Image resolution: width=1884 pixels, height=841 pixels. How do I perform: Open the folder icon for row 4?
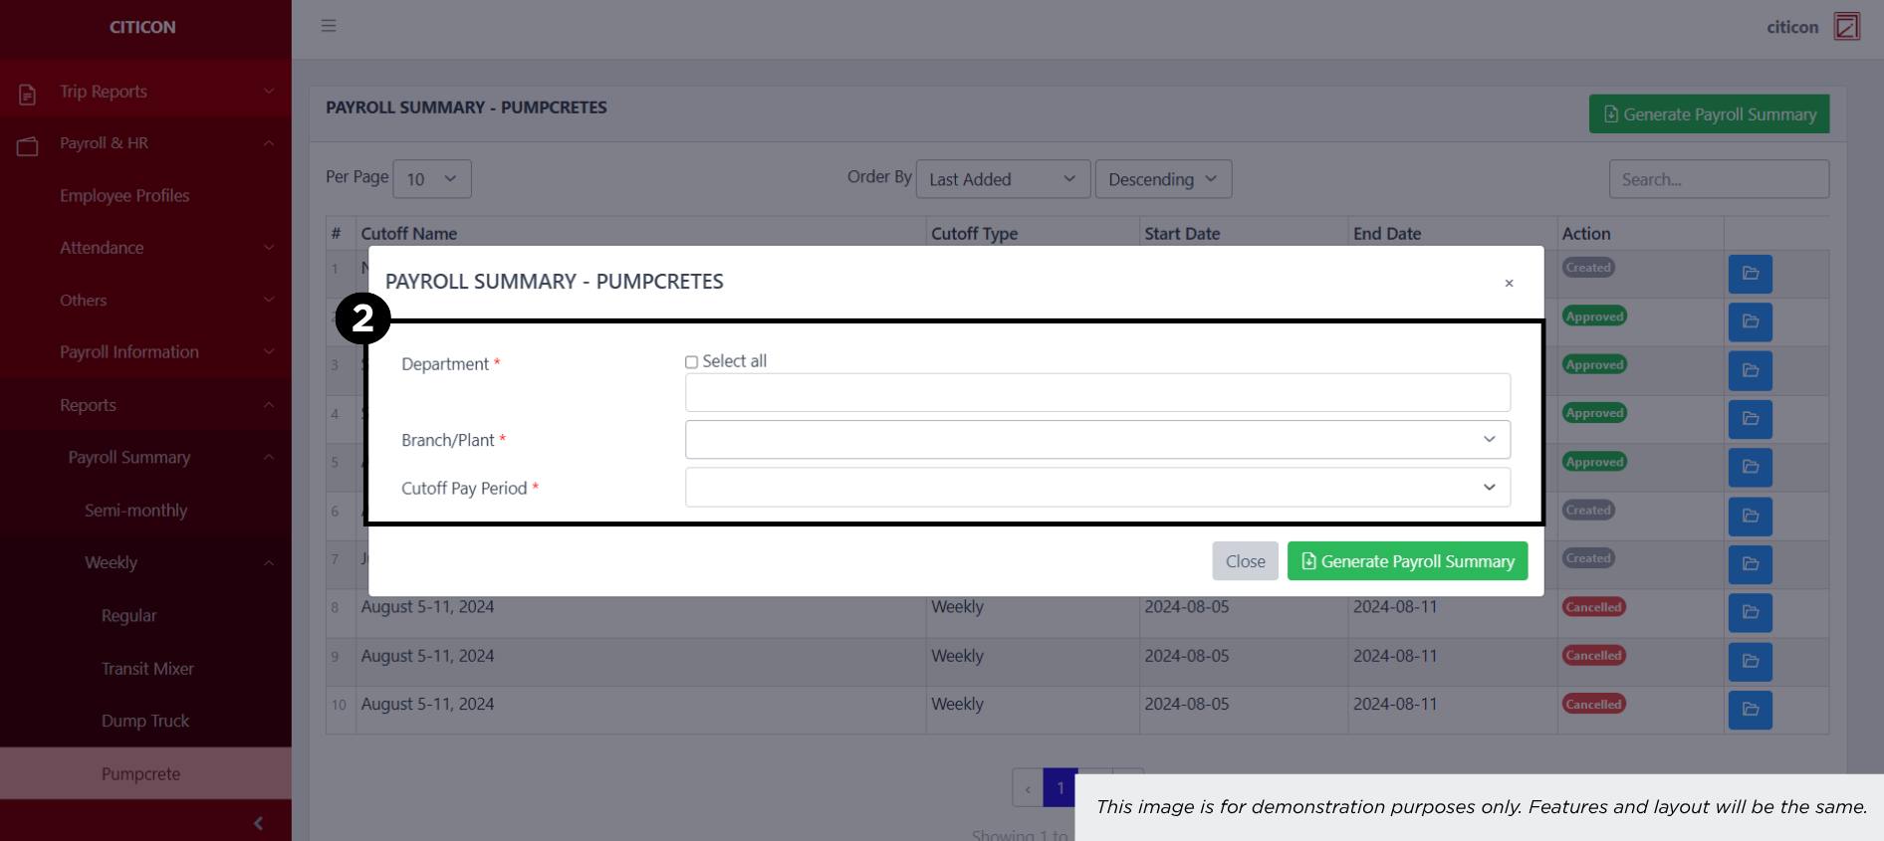point(1750,418)
